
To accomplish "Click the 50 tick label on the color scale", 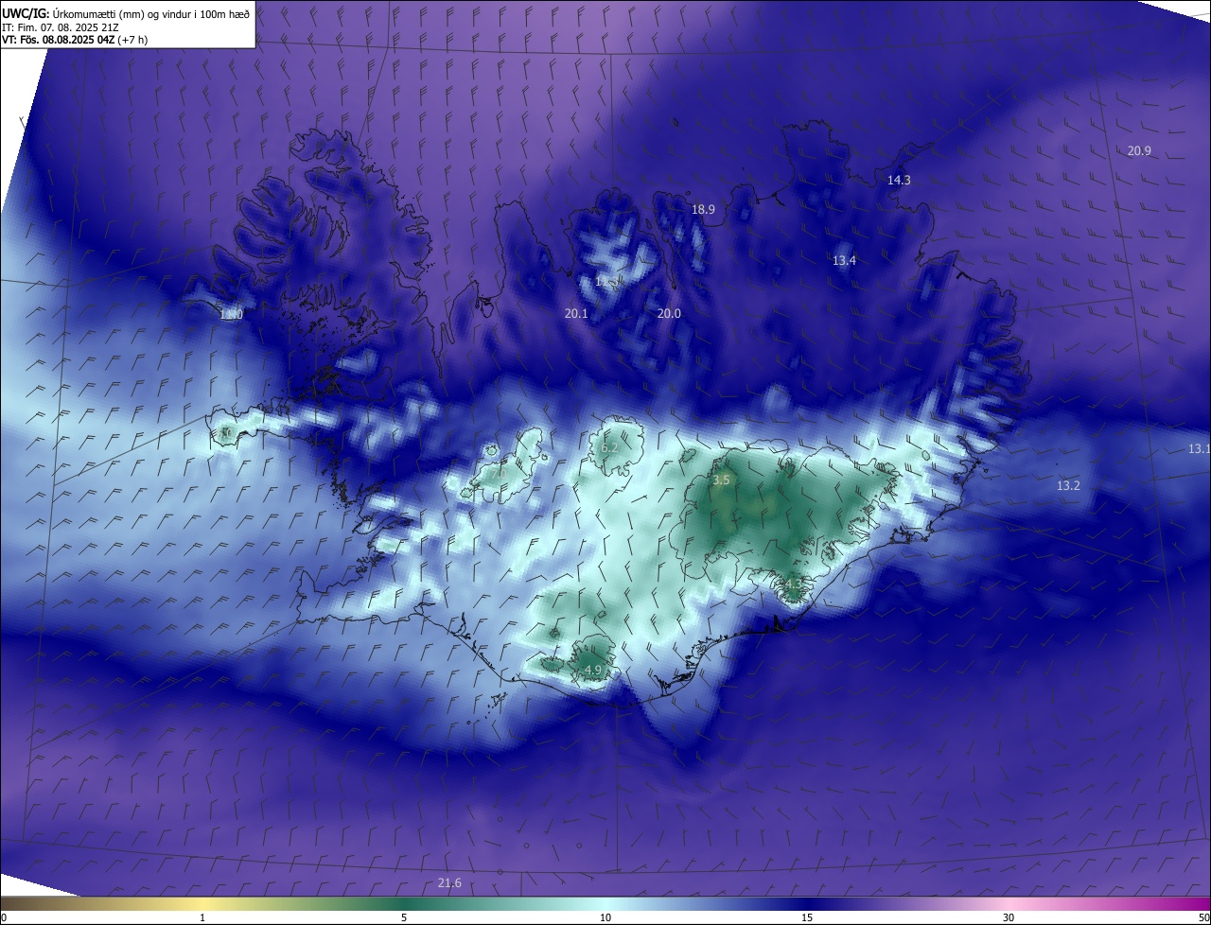I will pyautogui.click(x=1203, y=917).
